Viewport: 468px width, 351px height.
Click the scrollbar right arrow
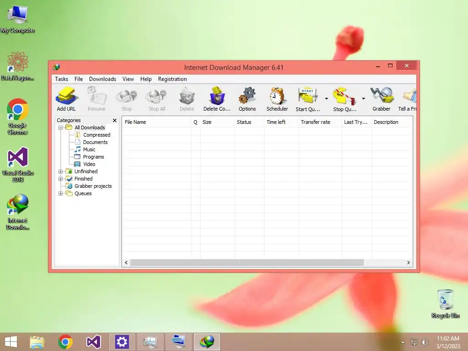[408, 263]
